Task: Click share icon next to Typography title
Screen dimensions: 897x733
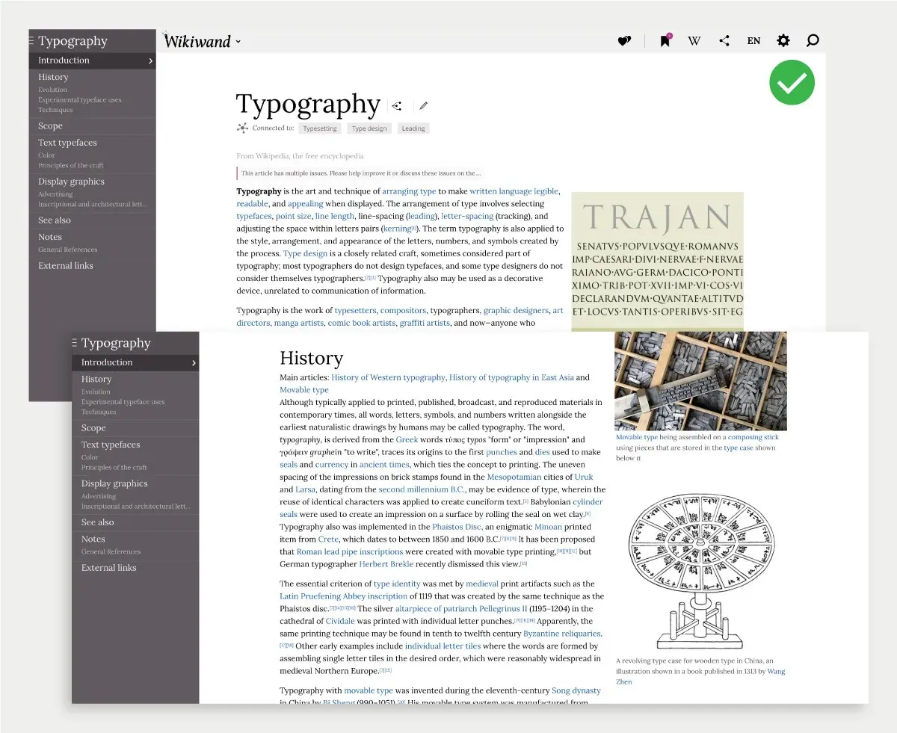Action: [397, 106]
